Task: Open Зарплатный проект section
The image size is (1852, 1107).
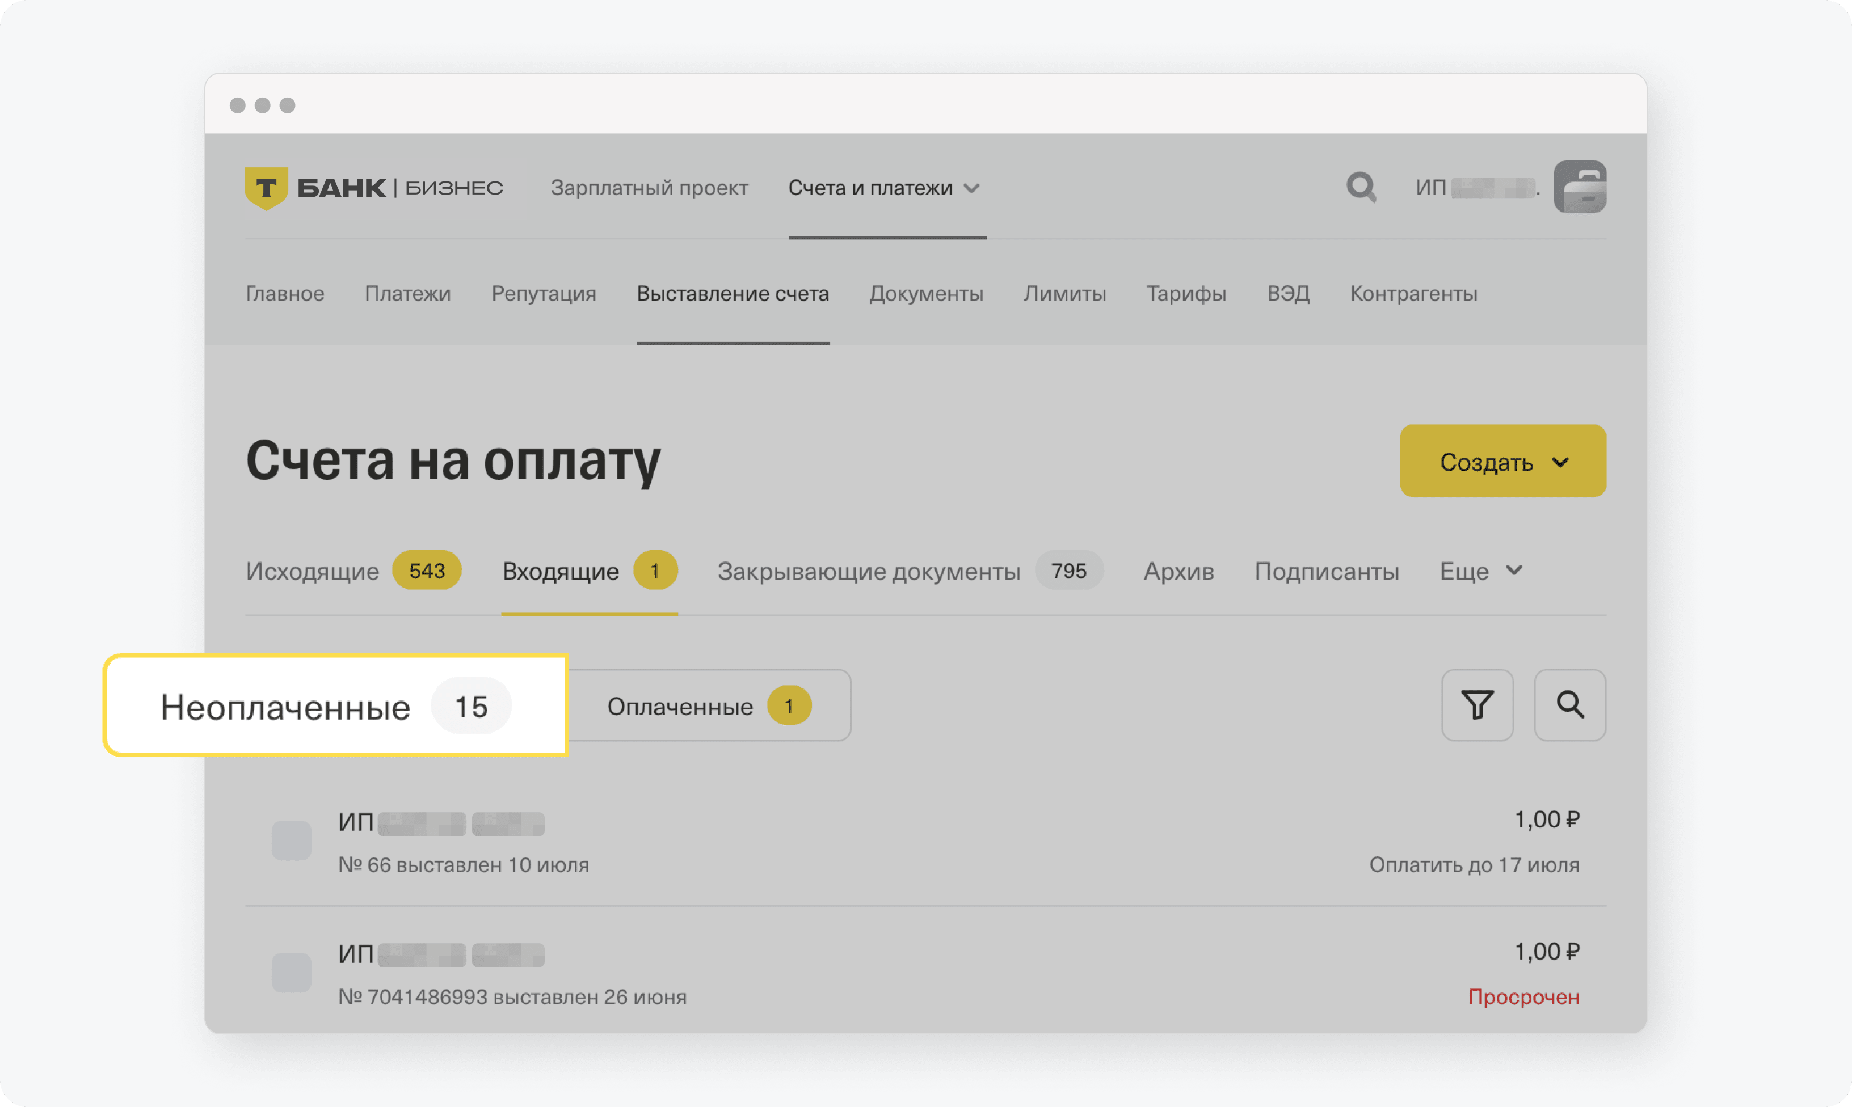Action: click(649, 188)
